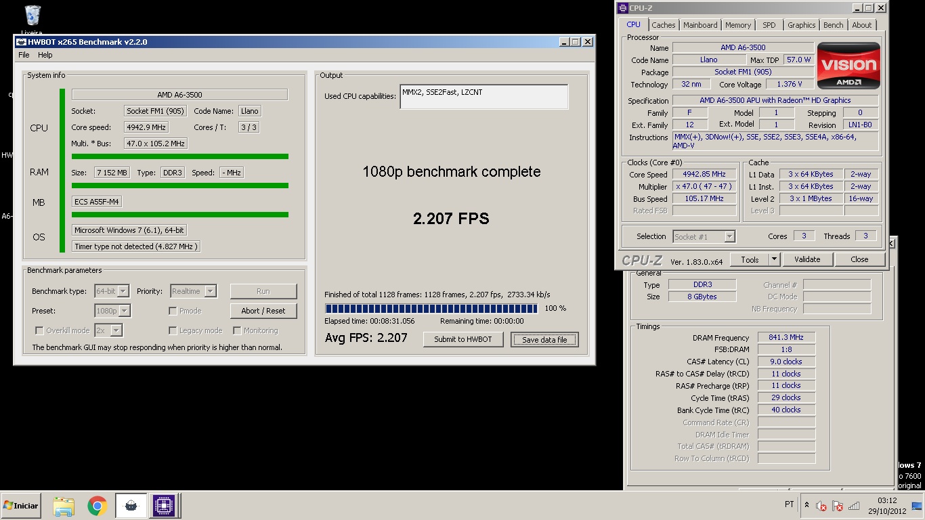This screenshot has width=925, height=520.
Task: Click the PT language indicator
Action: pos(789,504)
